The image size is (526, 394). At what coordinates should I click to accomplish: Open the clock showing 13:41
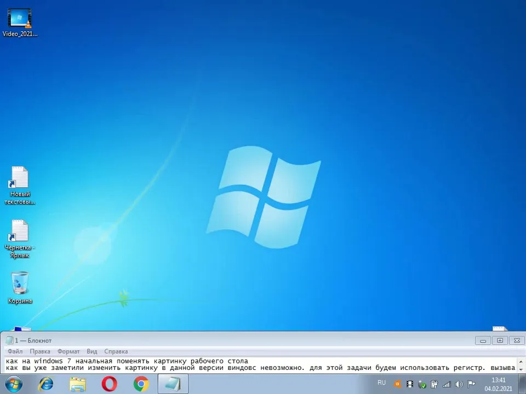point(498,384)
